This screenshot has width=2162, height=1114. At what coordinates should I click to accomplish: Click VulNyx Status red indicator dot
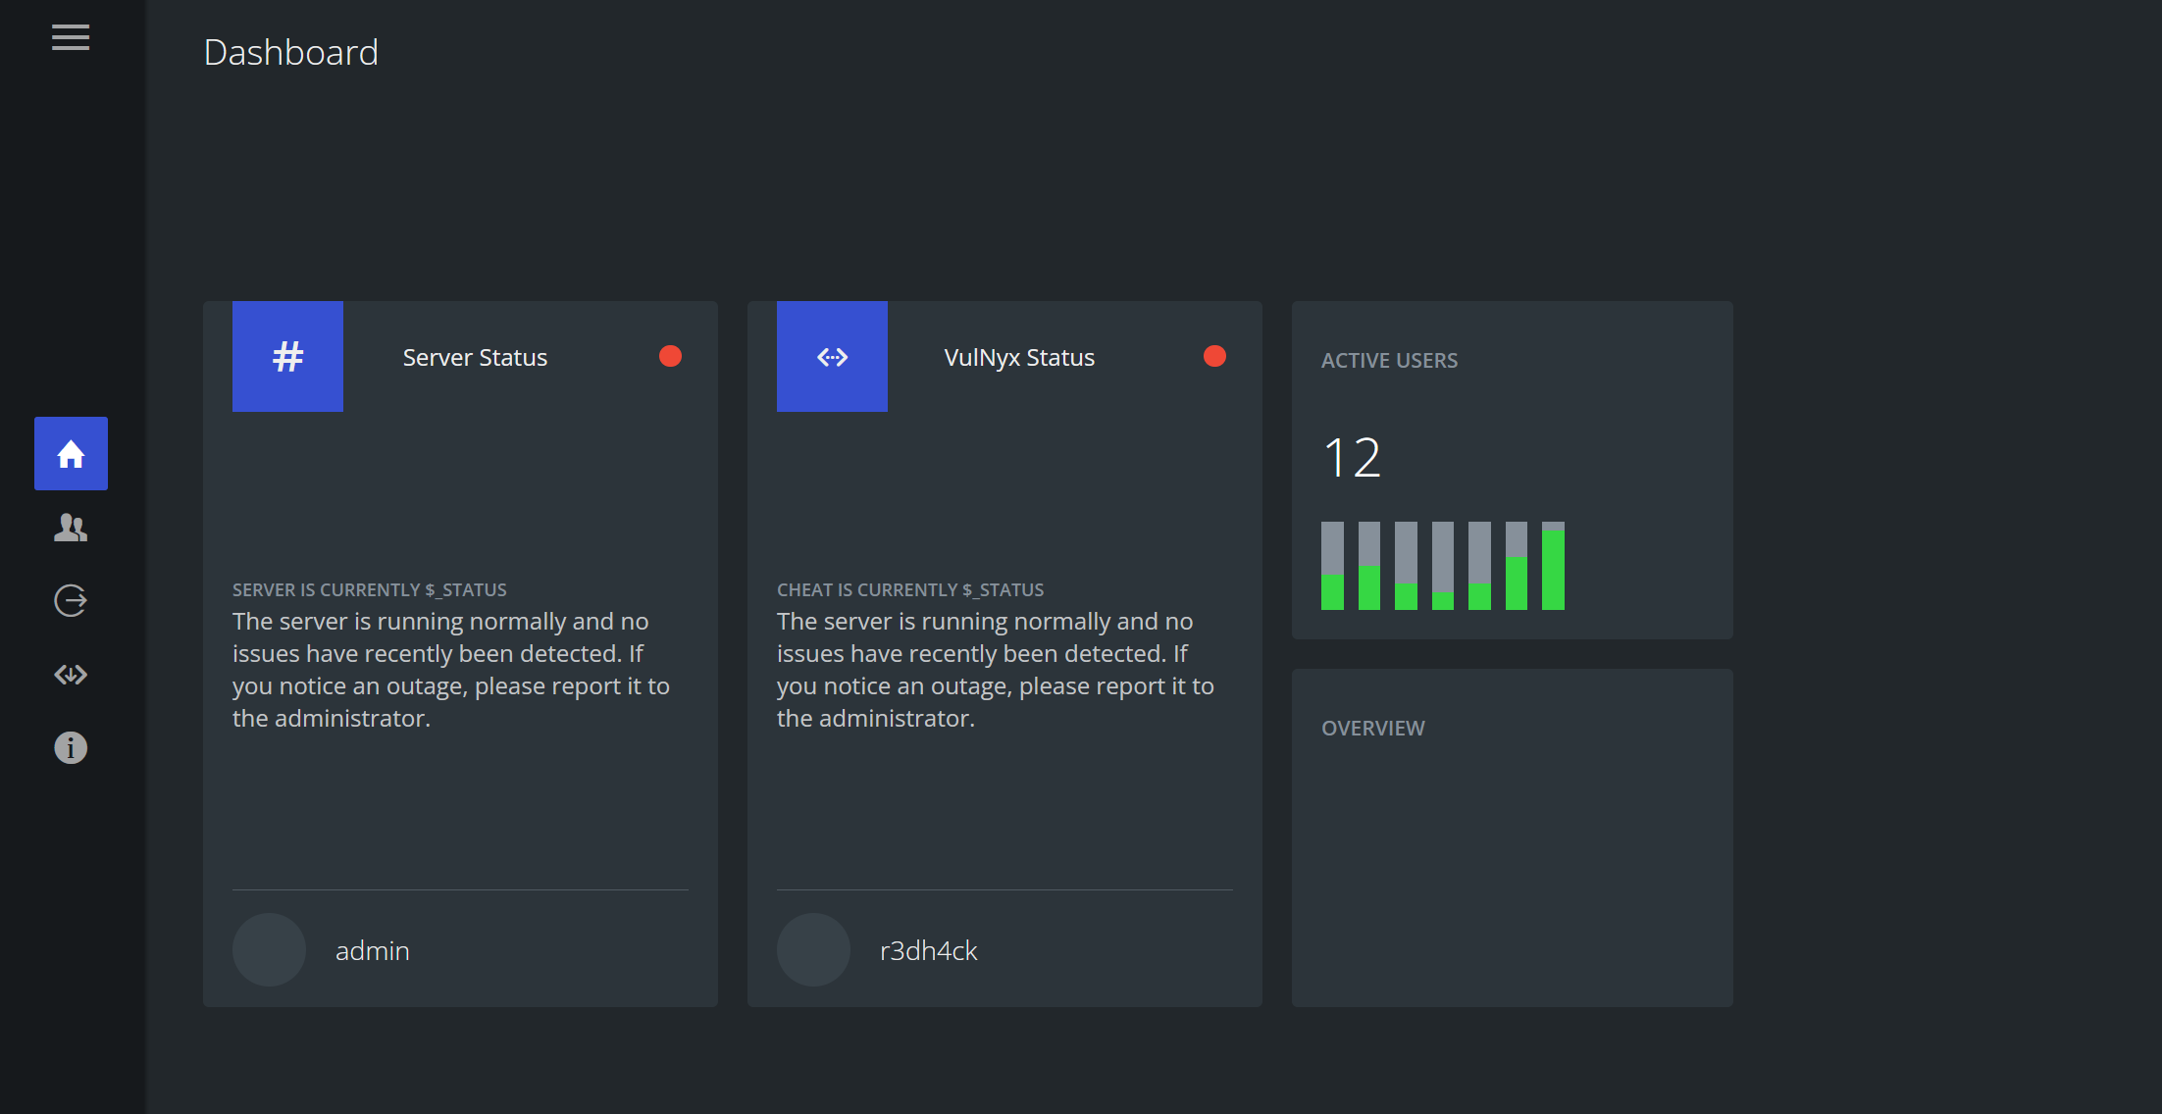click(x=1214, y=356)
